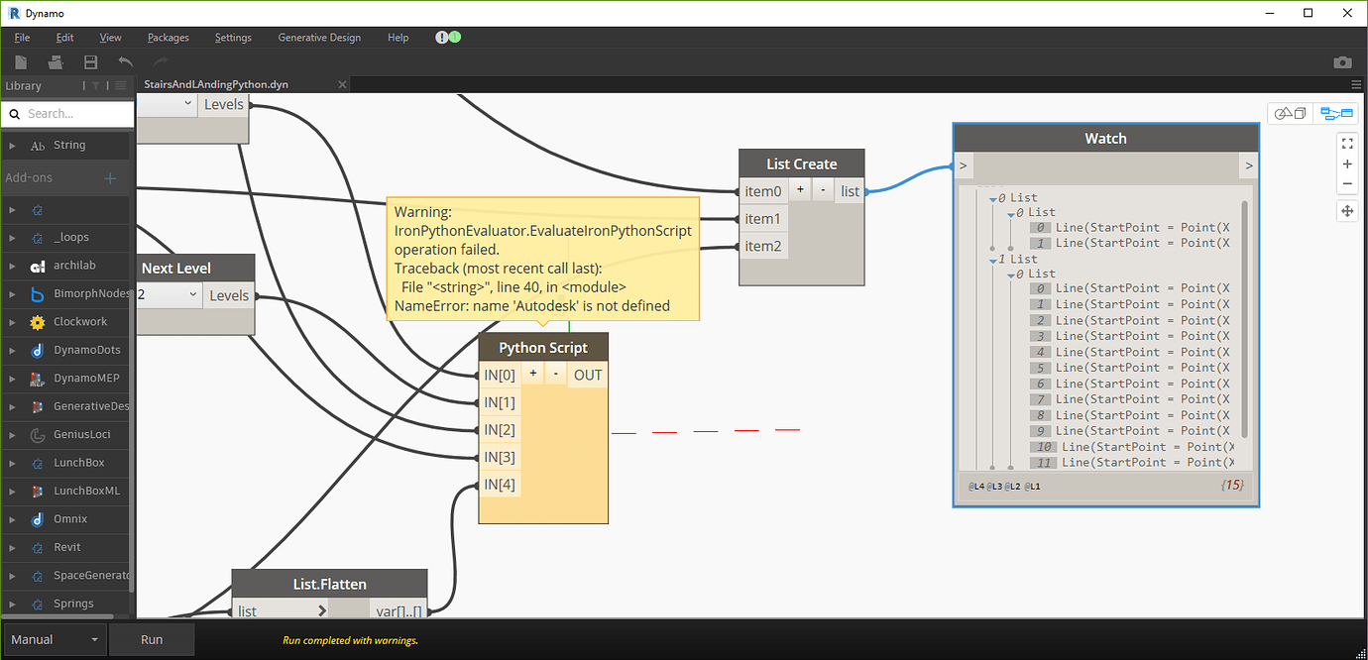Switch to graph view using the blue nodes toggle
This screenshot has width=1368, height=660.
1335,113
